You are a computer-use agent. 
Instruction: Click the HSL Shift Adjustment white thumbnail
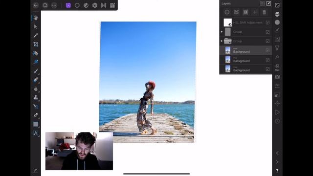pos(227,22)
